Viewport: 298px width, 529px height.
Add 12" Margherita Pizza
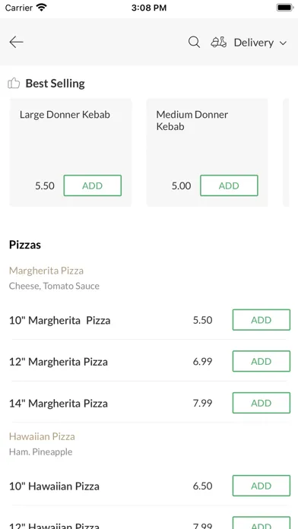[262, 361]
